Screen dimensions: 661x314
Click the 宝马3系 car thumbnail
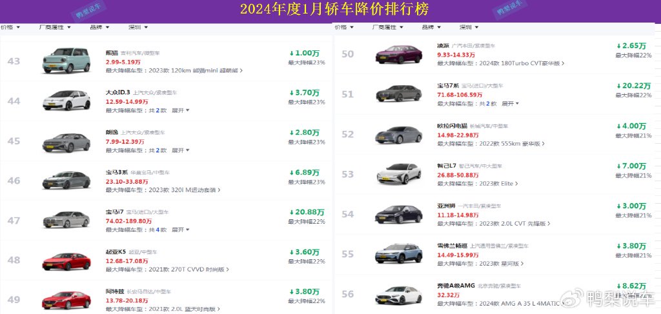66,180
